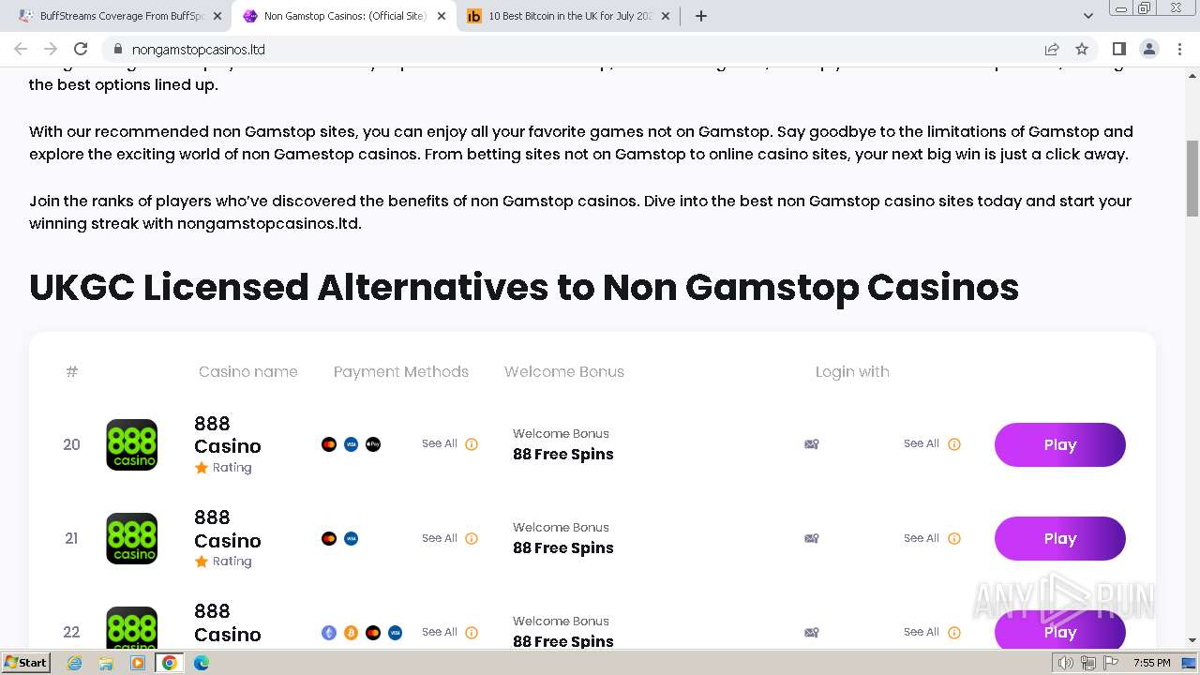Click the 888 Casino logo in row 20
Screen dimensions: 1200x675
[x=132, y=444]
